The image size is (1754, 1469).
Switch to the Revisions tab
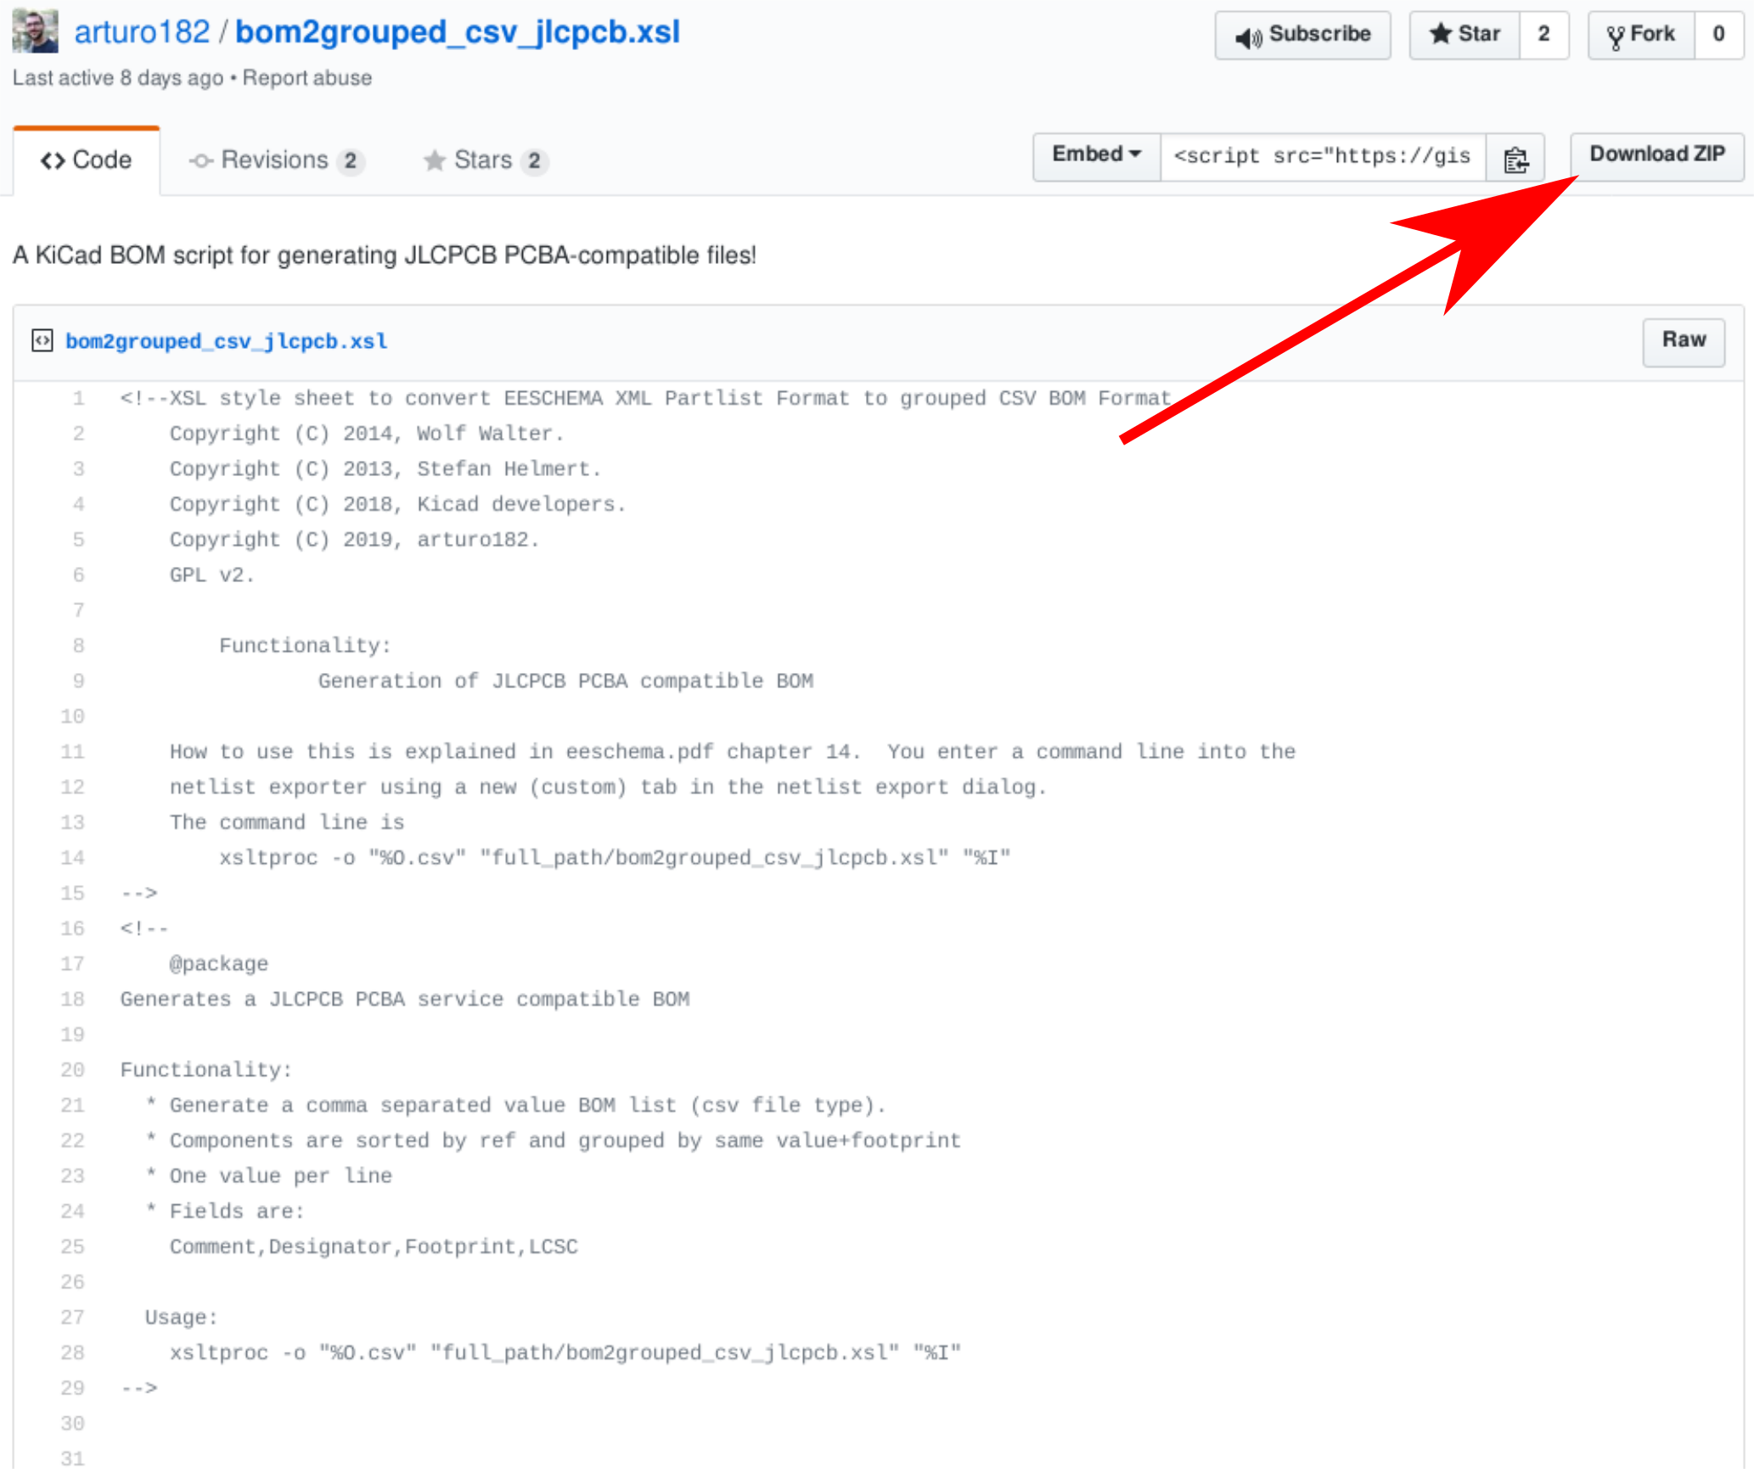click(277, 160)
